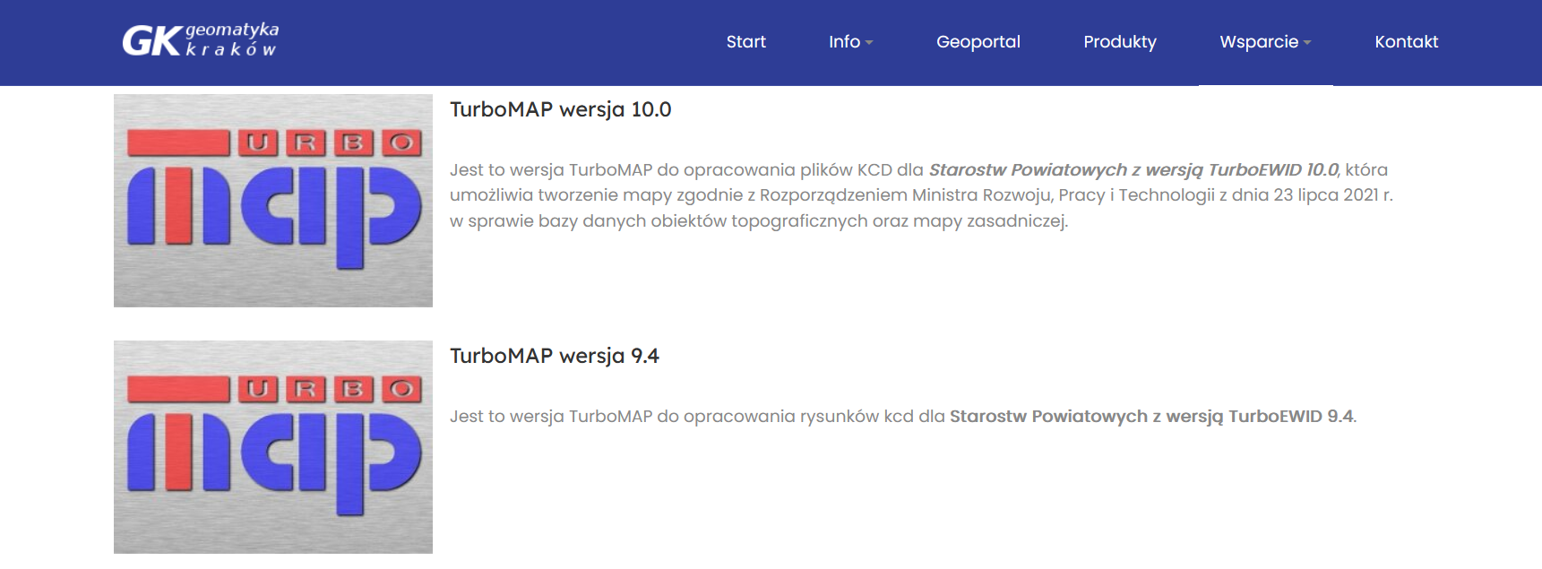1542x569 pixels.
Task: Expand the caret next to Info
Action: pos(869,43)
